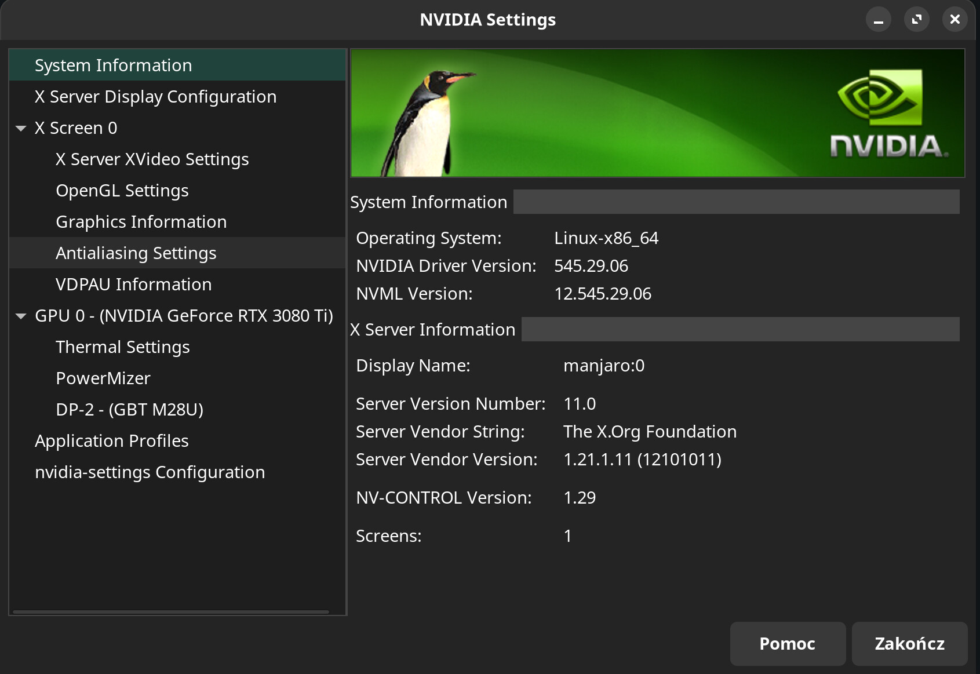Open Thermal Settings for GPU 0
Screen dimensions: 980x674
coord(122,347)
